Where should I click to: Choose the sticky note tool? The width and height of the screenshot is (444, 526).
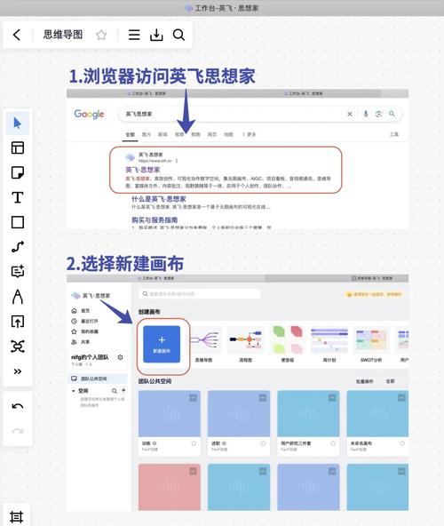(18, 172)
